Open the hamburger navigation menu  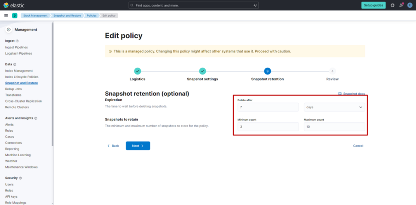pyautogui.click(x=6, y=15)
